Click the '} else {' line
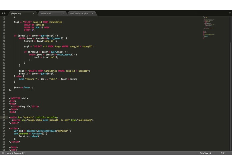232x165 pixels. pos(19,76)
